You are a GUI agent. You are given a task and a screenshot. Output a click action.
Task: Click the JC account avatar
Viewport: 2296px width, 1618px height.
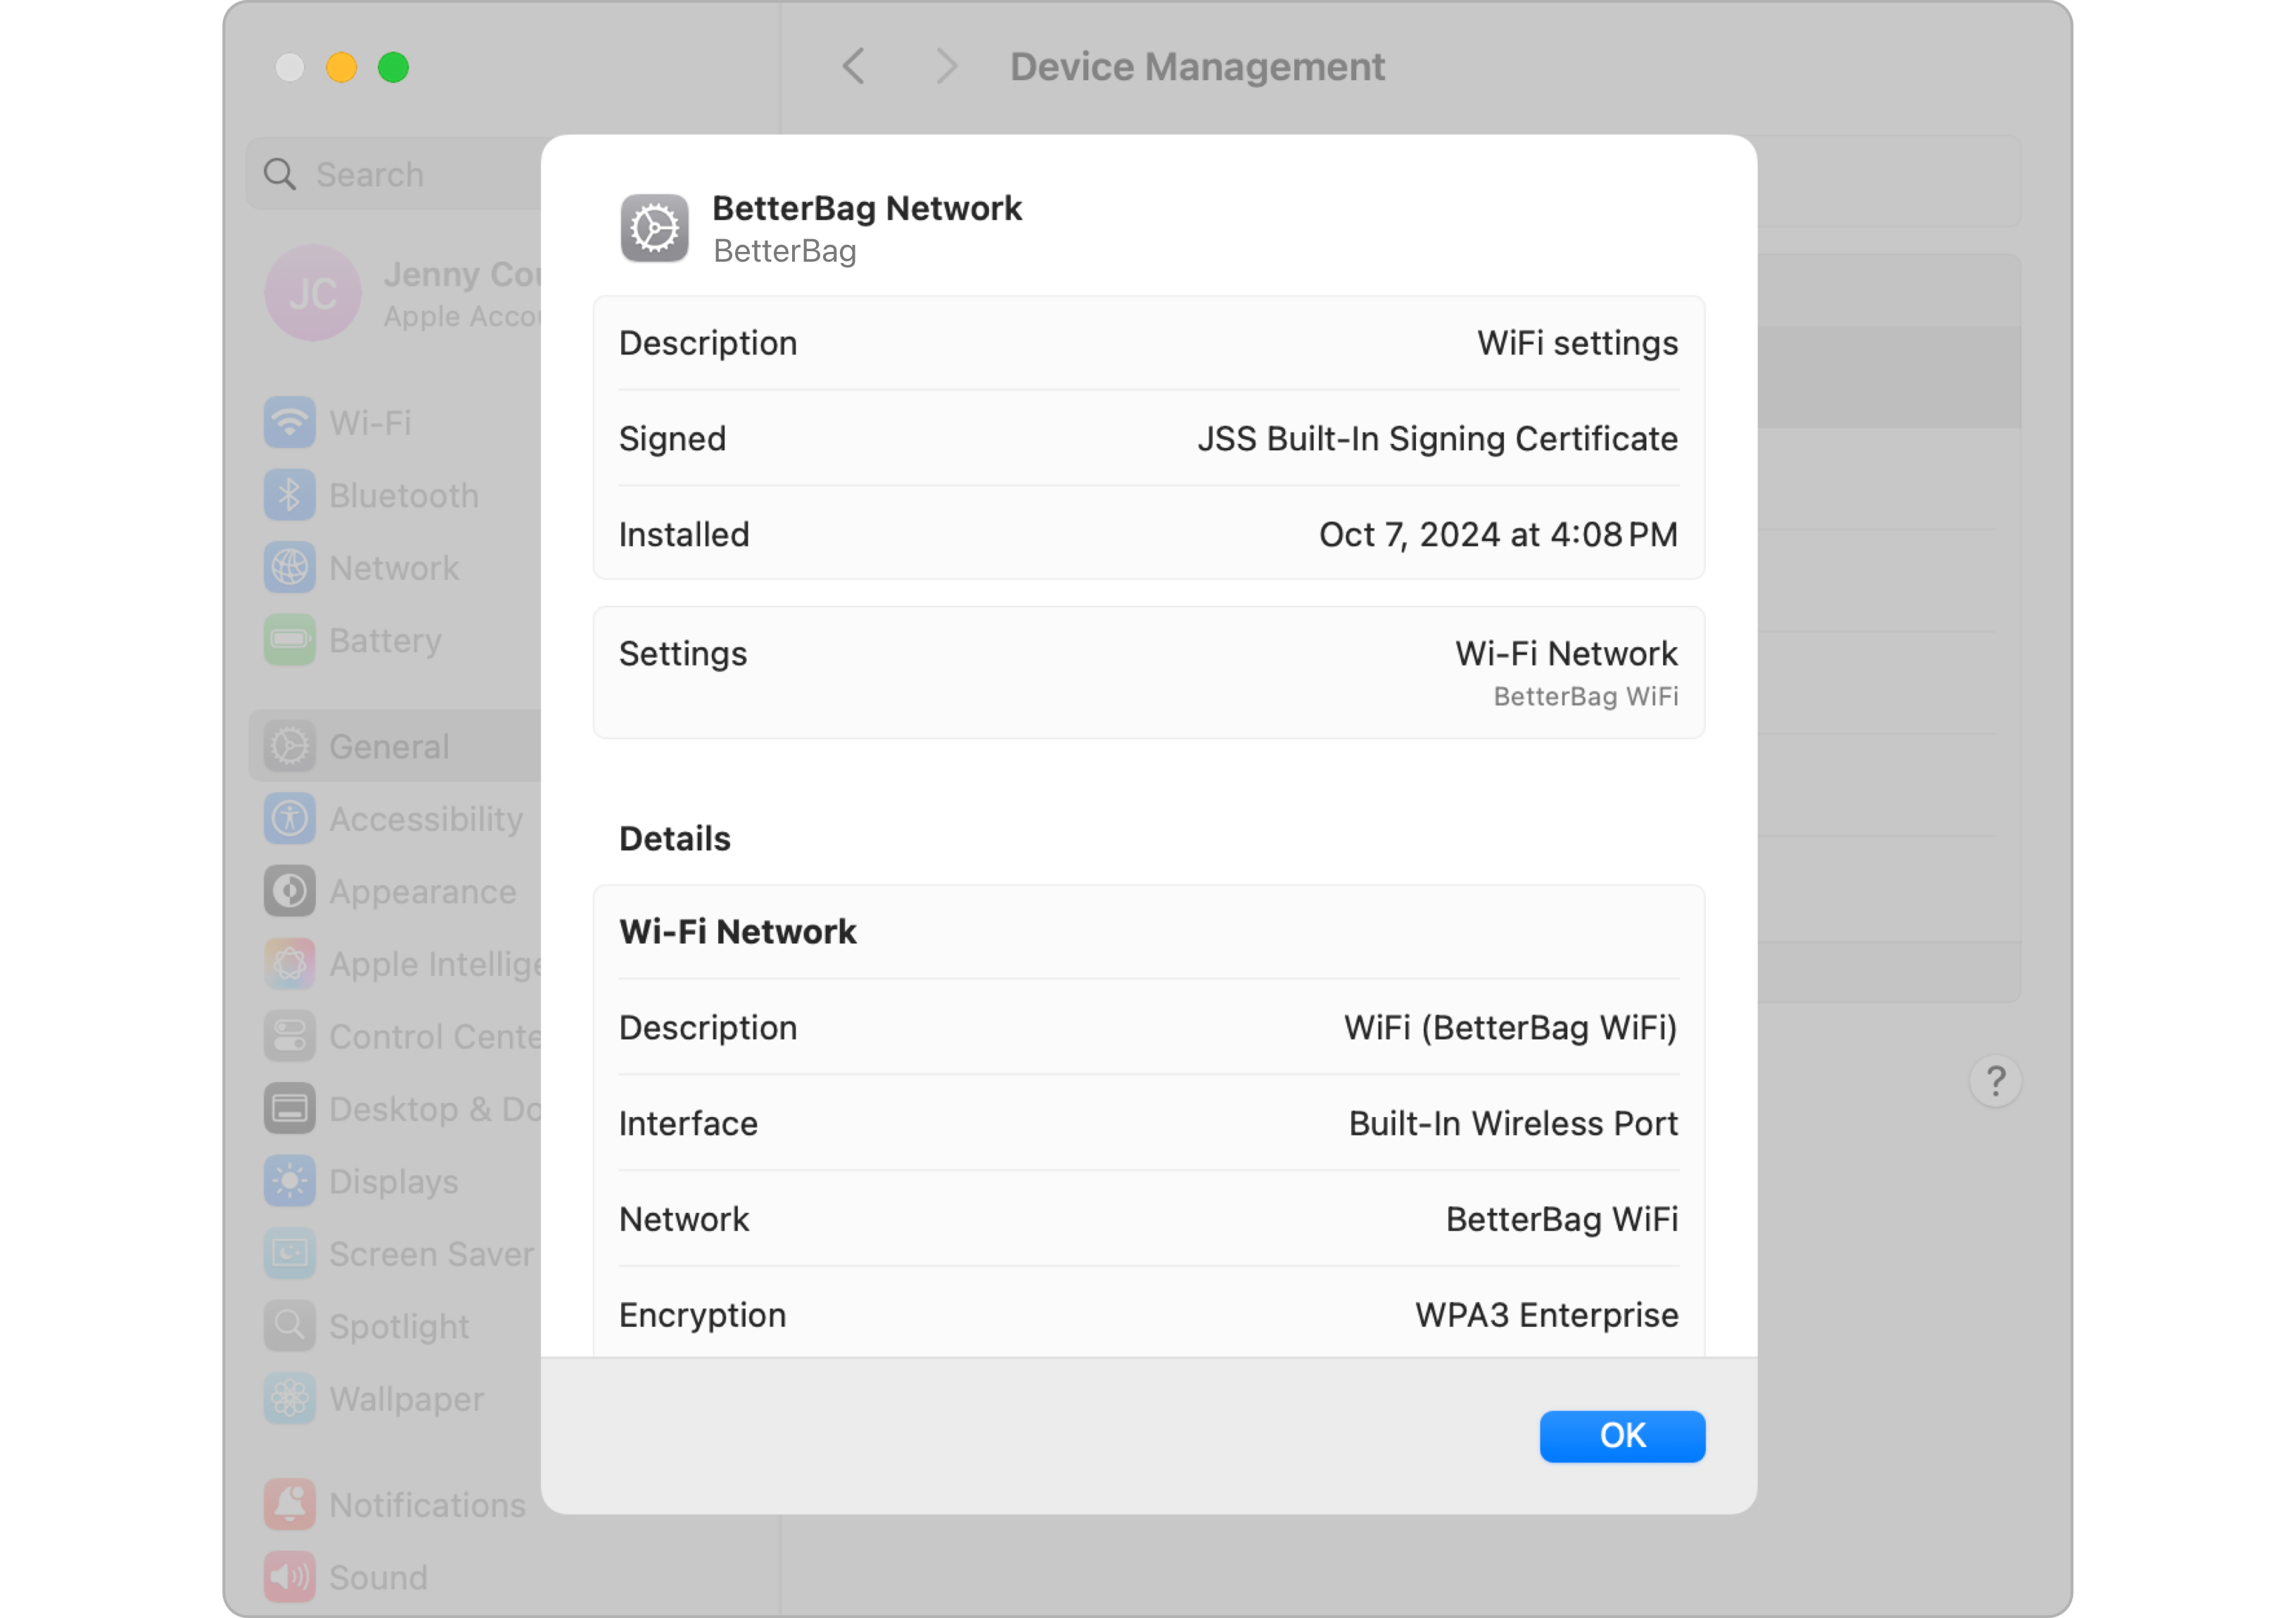312,293
